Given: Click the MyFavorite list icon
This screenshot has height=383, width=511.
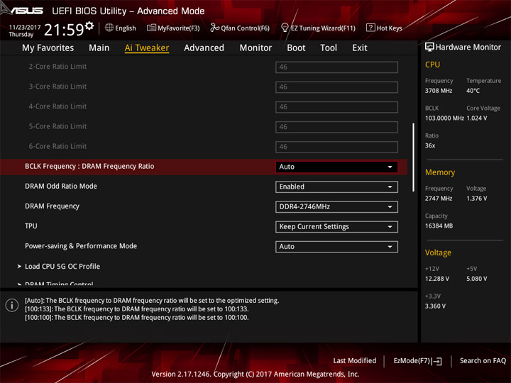Looking at the screenshot, I should (151, 28).
